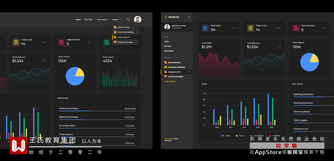Go to My Tasks in top navigation
Screen dimensions: 334x161
click(x=89, y=20)
